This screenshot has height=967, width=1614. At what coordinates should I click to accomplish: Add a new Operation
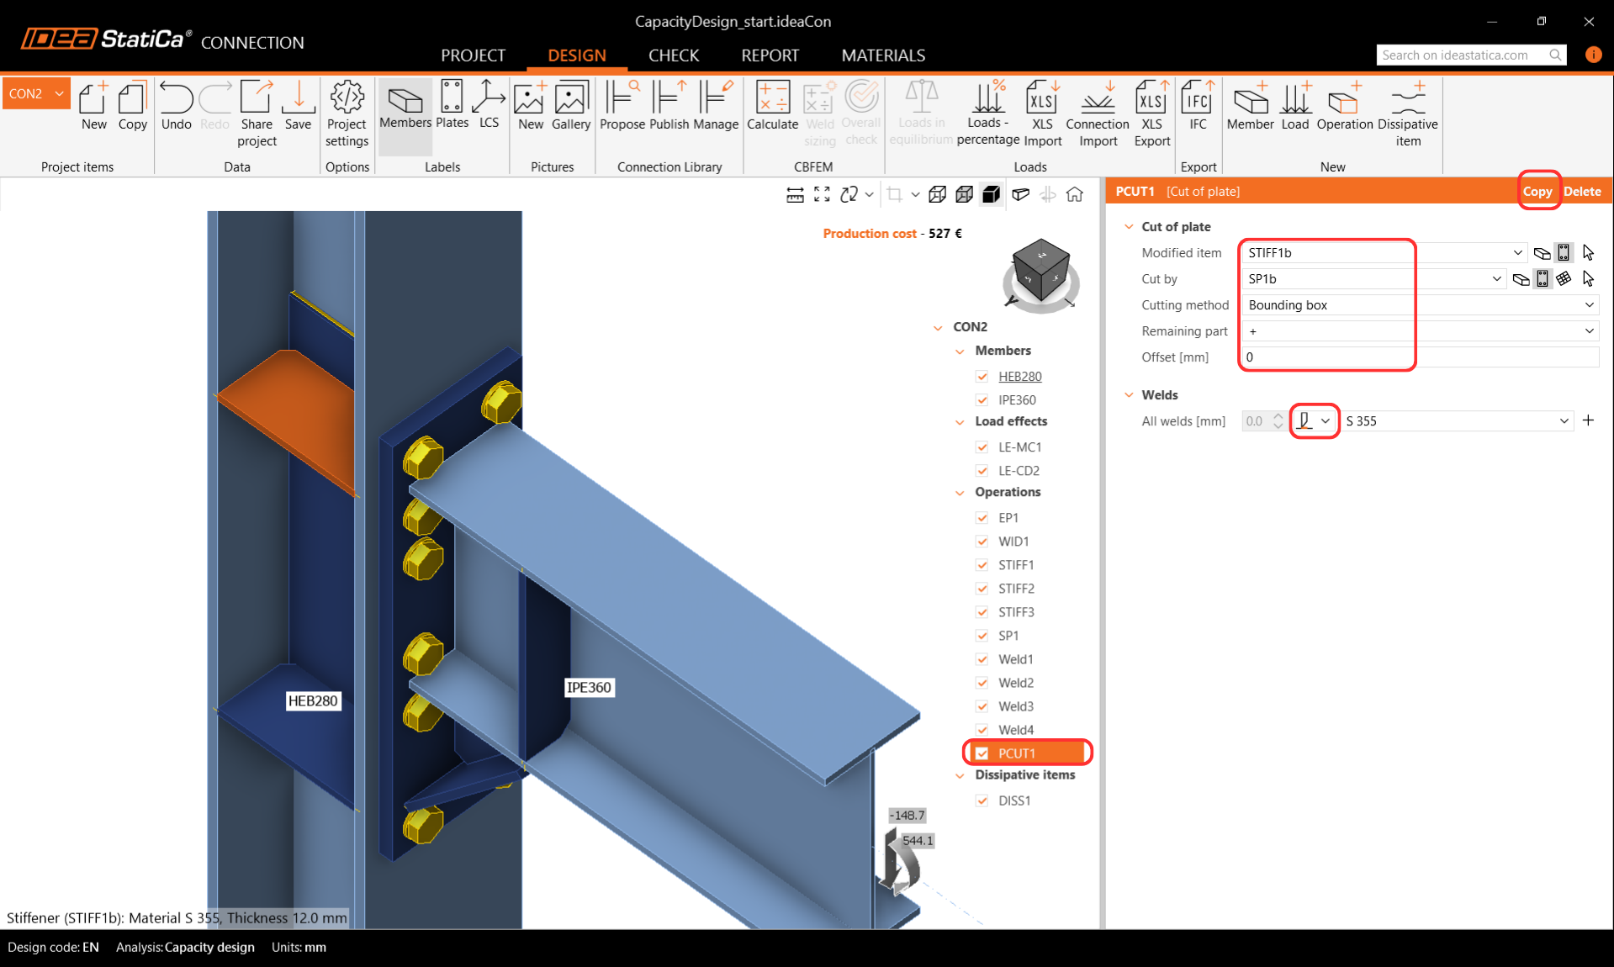pyautogui.click(x=1344, y=106)
